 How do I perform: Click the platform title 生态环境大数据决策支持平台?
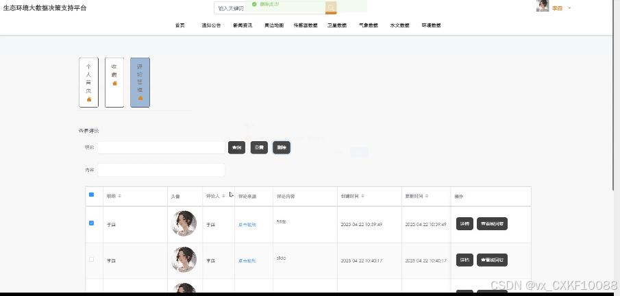click(x=45, y=8)
